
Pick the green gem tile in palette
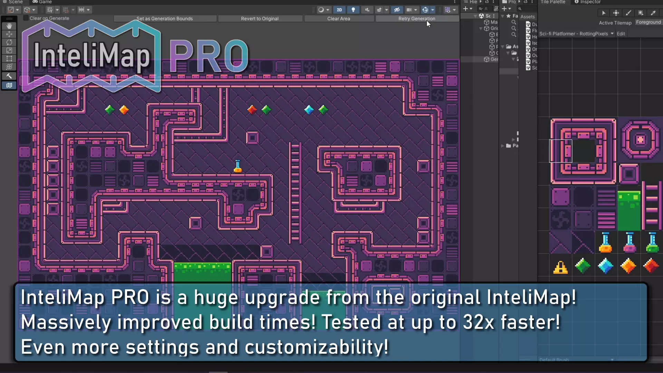583,266
